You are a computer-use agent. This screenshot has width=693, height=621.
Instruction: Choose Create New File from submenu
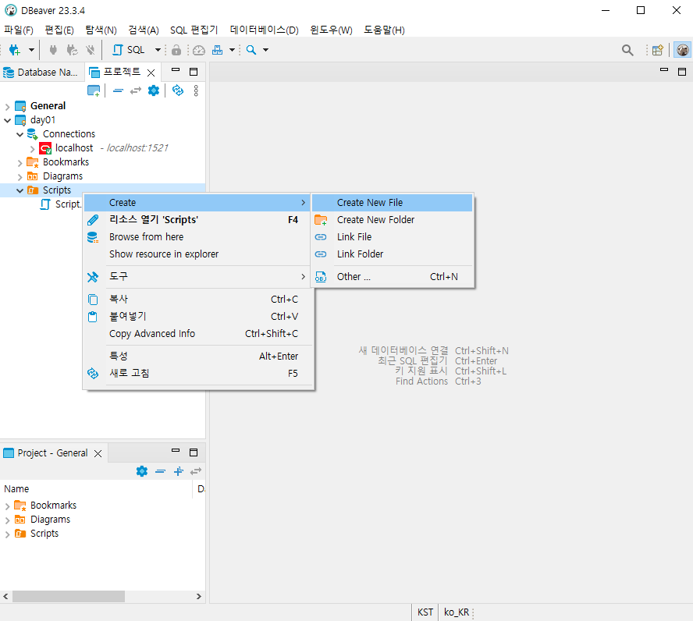click(x=393, y=203)
